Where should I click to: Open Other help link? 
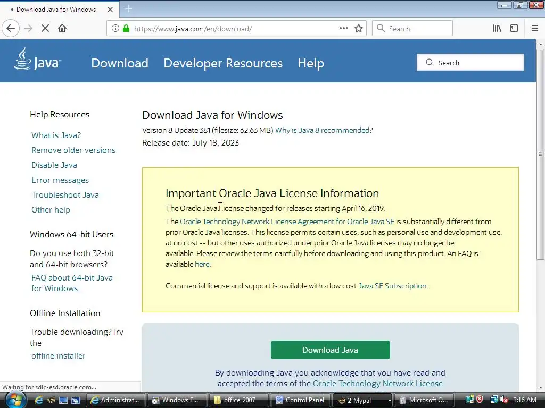click(51, 210)
